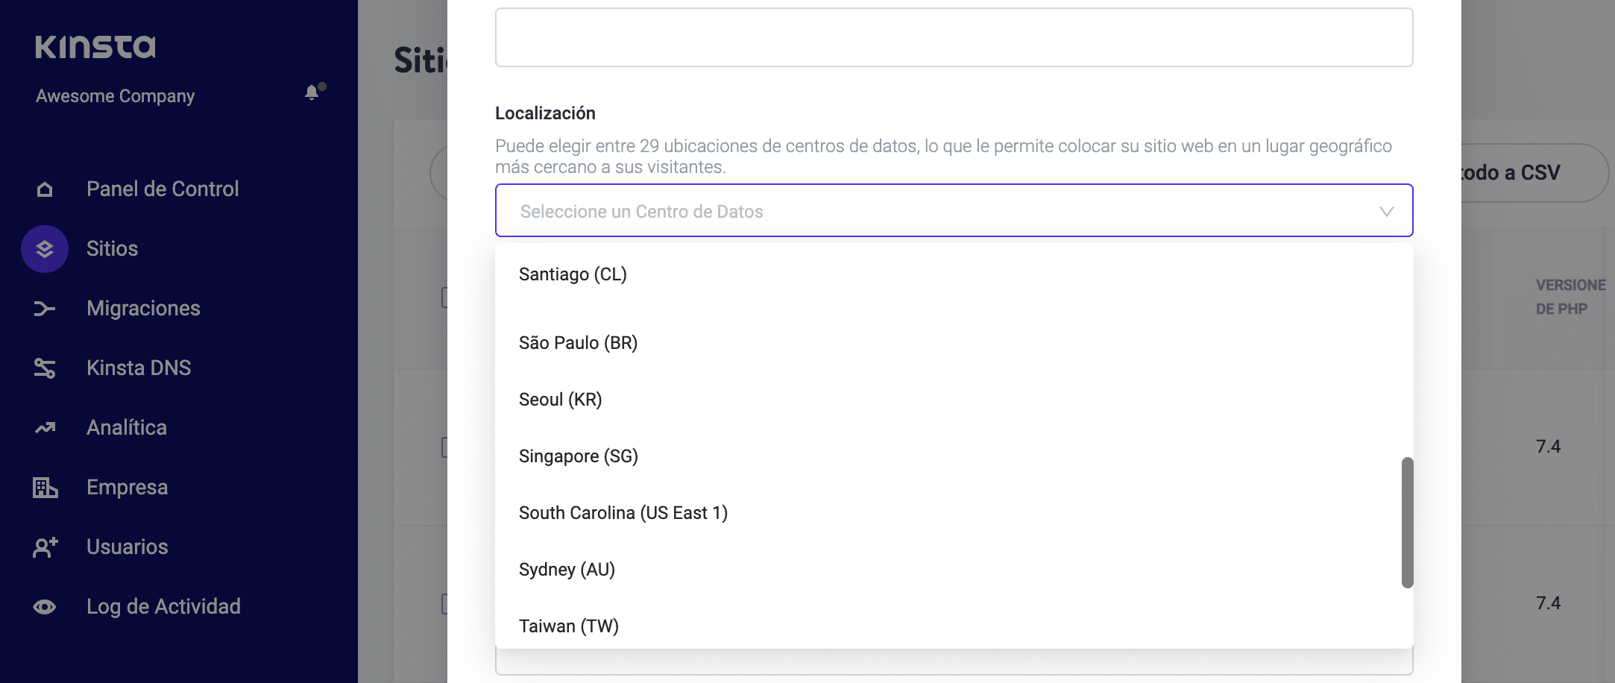The height and width of the screenshot is (683, 1615).
Task: Select Santiago (CL) from the list
Action: [573, 274]
